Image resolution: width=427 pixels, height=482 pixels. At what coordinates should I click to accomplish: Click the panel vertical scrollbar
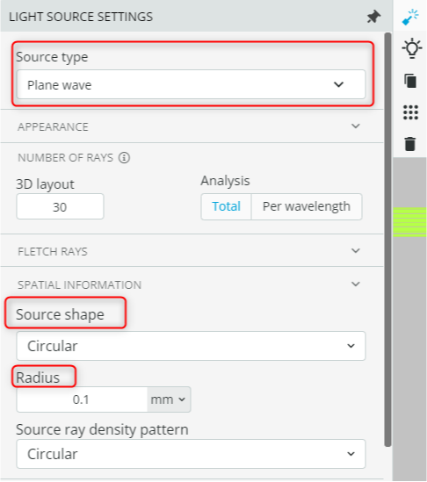[x=387, y=240]
